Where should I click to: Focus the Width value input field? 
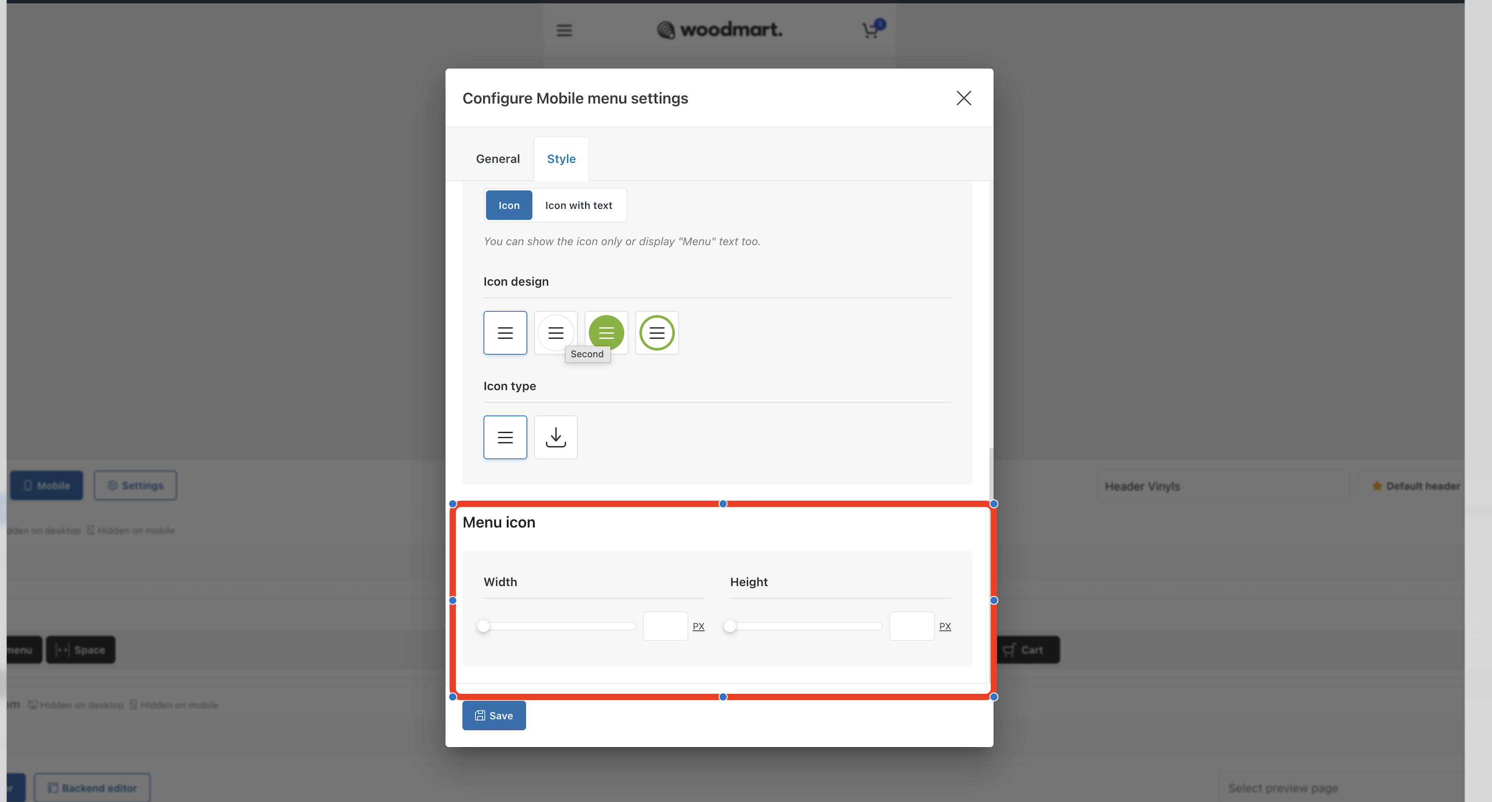[x=665, y=626]
